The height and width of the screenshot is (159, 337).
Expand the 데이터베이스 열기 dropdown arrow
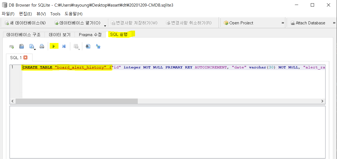(x=105, y=25)
